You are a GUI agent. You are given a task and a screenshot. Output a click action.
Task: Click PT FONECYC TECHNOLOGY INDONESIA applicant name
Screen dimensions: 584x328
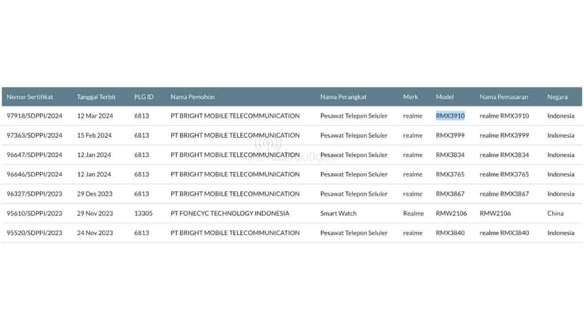tap(230, 213)
